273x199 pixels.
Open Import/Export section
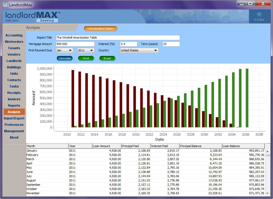coord(14,118)
